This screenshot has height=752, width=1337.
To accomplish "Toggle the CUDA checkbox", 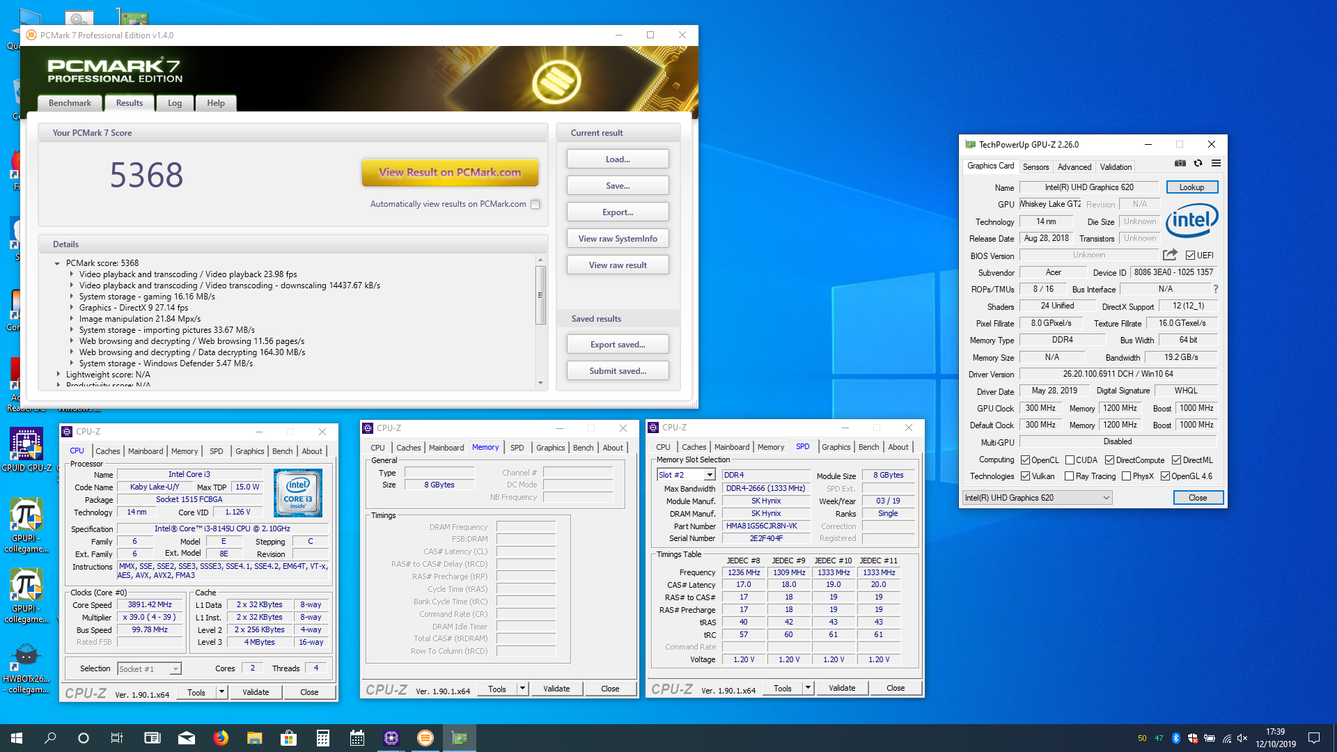I will click(x=1070, y=460).
